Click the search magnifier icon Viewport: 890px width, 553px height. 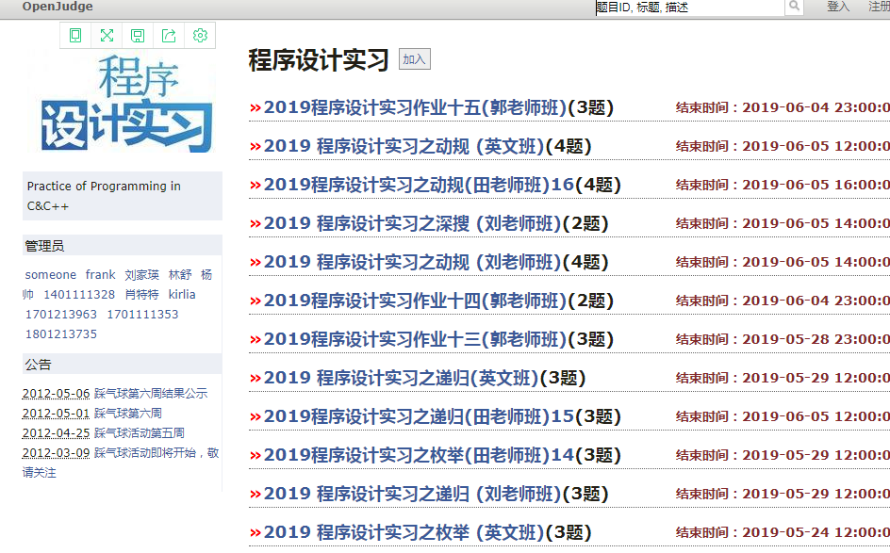[x=793, y=7]
